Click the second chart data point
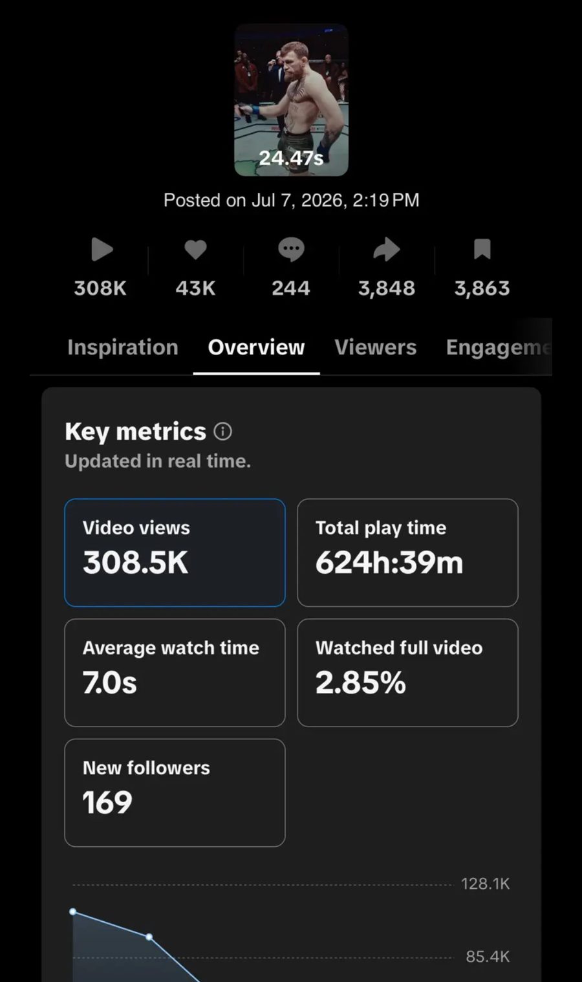Screen dimensions: 582x982 (x=149, y=937)
